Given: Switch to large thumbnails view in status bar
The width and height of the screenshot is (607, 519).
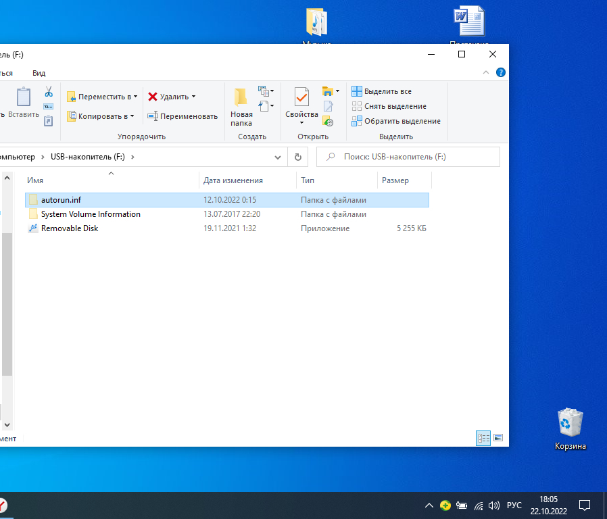Looking at the screenshot, I should (498, 438).
